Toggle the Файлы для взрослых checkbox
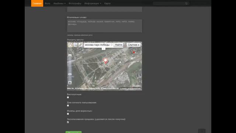 [68, 114]
